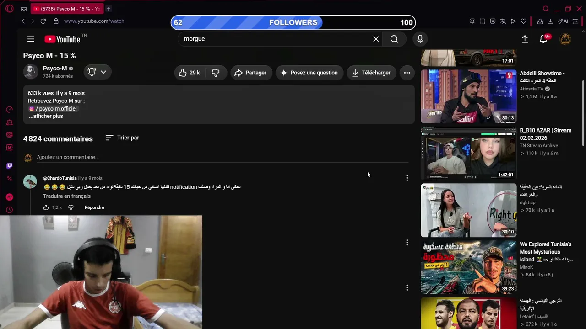The height and width of the screenshot is (329, 586).
Task: Open the Psyco-M channel avatar
Action: point(31,72)
